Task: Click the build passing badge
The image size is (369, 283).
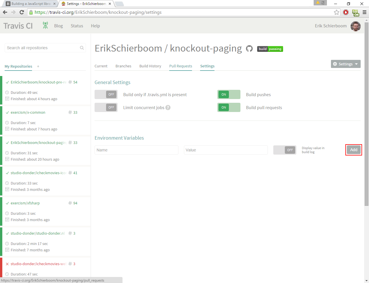Action: click(x=270, y=49)
